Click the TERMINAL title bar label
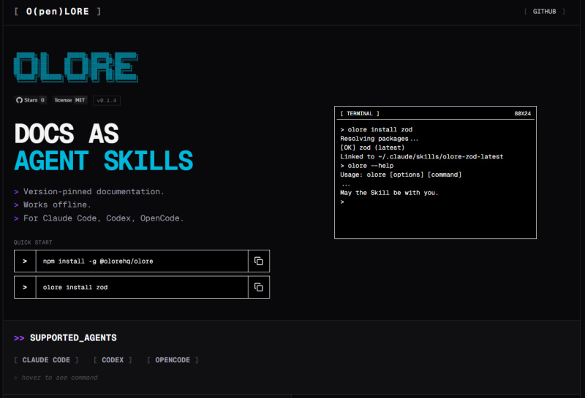Image resolution: width=585 pixels, height=398 pixels. point(360,114)
